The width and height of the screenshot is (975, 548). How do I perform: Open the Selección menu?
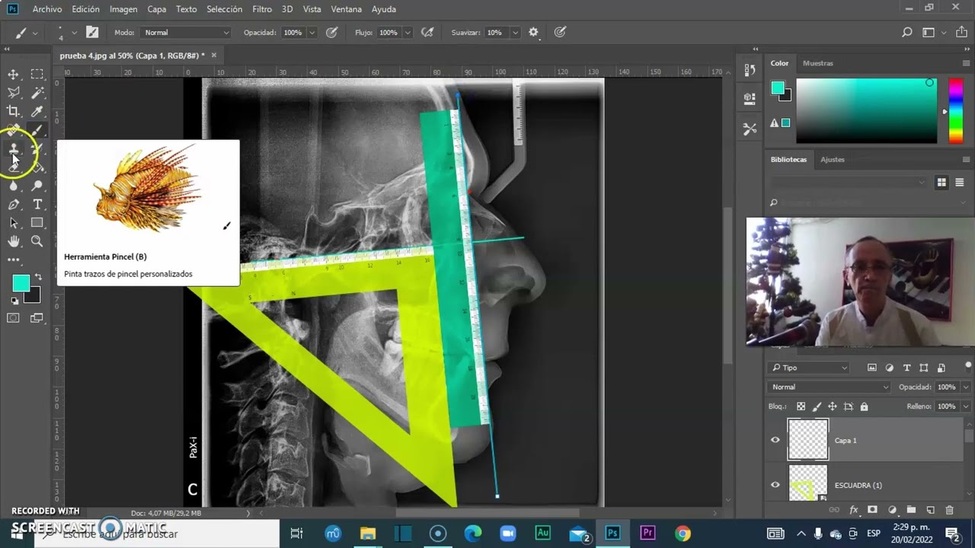tap(225, 9)
